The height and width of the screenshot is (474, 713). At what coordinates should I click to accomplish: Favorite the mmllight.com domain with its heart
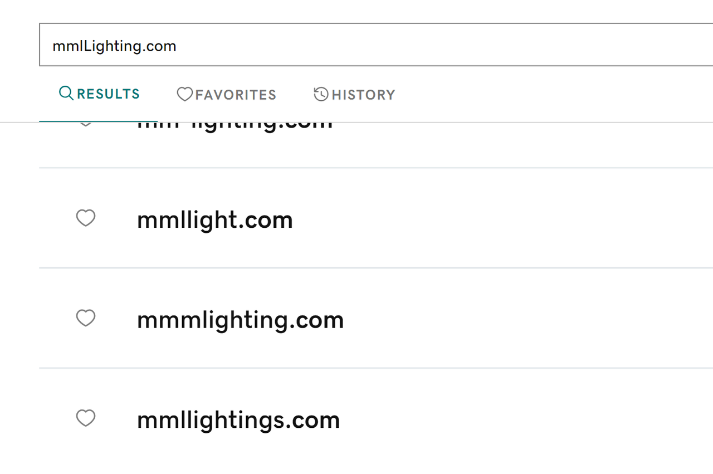click(86, 218)
